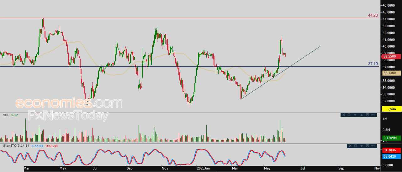This screenshot has width=402, height=172.
Task: Select the SlowSTO(3,14,3) indicator label
Action: tap(16, 146)
